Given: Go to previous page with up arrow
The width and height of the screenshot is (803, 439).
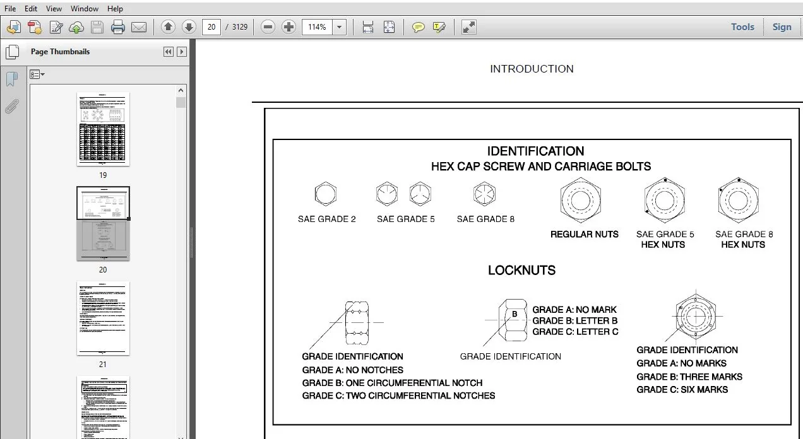Looking at the screenshot, I should click(168, 27).
